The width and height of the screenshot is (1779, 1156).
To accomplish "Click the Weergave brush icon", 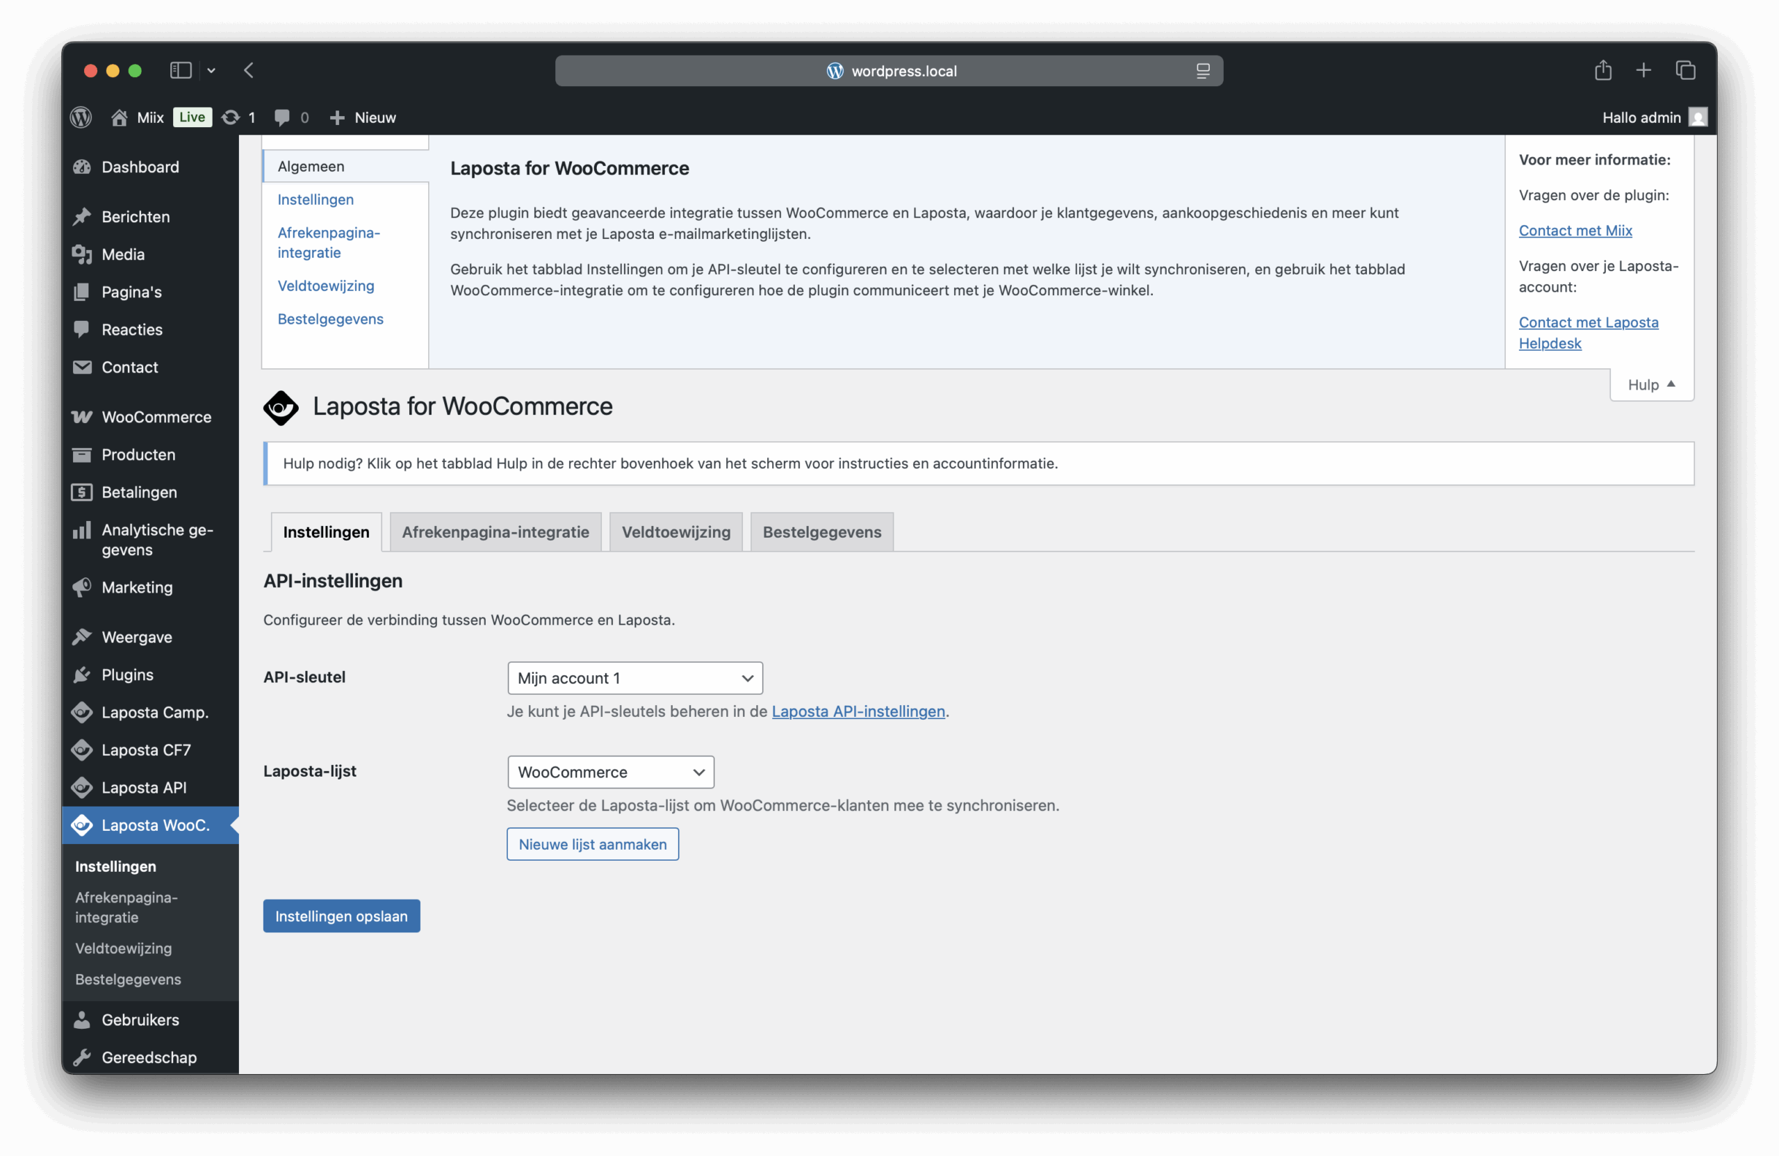I will 82,636.
